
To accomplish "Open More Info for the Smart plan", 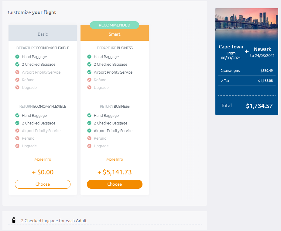I will tap(115, 159).
